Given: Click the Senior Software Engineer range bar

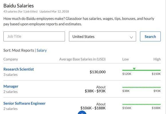Looking at the screenshot, I should 141,104.
